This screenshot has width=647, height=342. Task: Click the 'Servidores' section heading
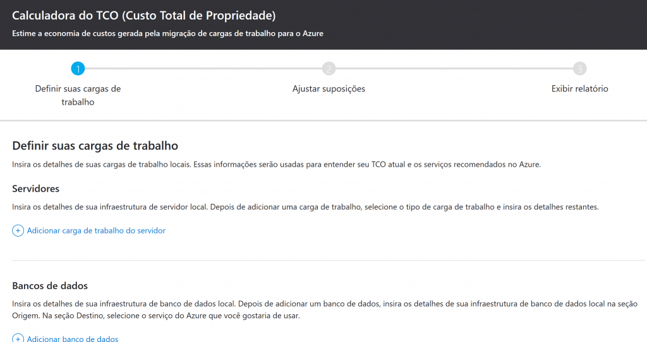point(36,189)
